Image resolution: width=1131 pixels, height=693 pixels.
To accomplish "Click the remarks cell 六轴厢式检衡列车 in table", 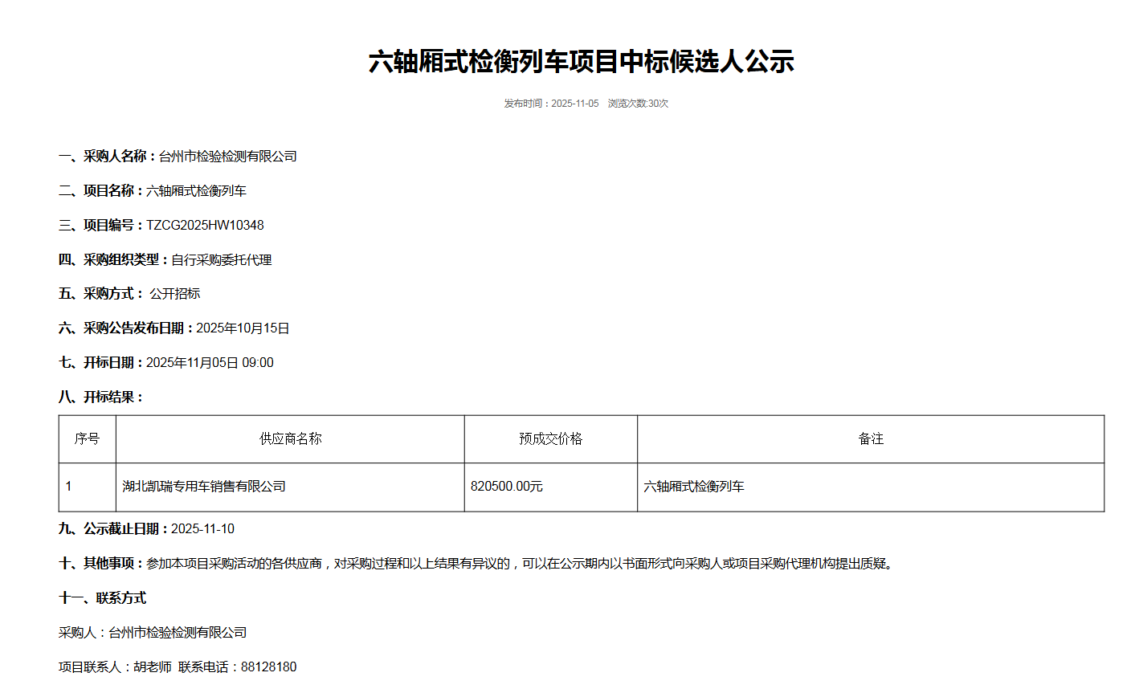I will [694, 487].
